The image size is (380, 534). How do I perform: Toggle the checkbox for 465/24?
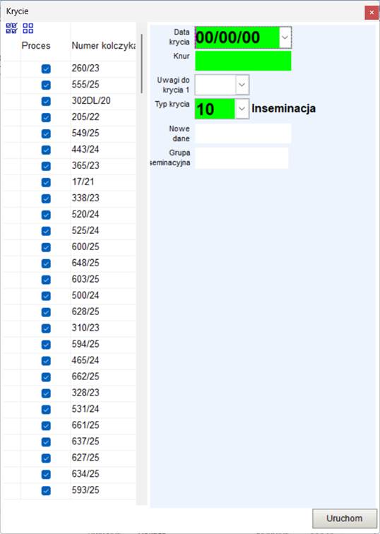tap(46, 361)
